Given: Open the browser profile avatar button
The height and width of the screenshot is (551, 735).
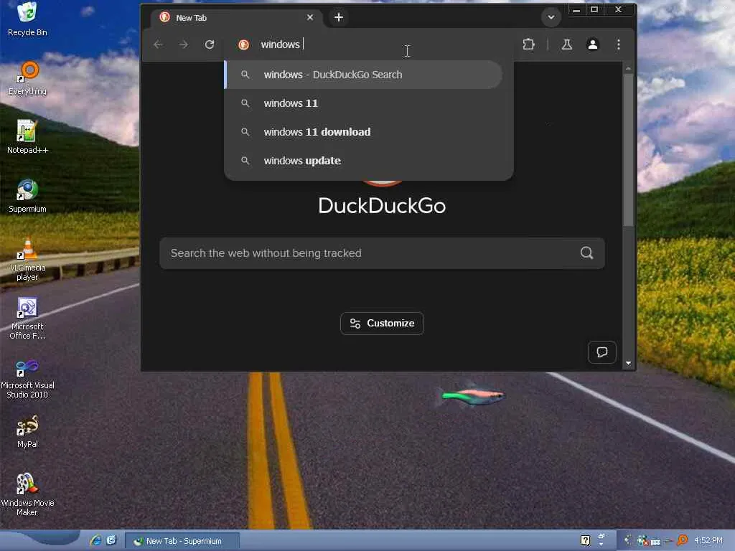Looking at the screenshot, I should [x=592, y=44].
